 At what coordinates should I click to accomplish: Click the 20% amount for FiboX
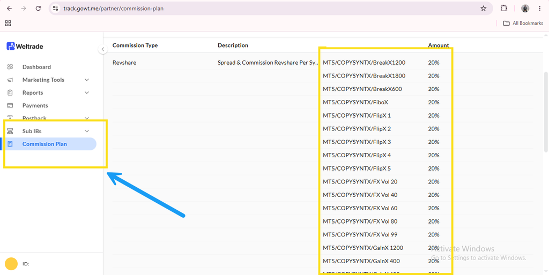click(433, 102)
